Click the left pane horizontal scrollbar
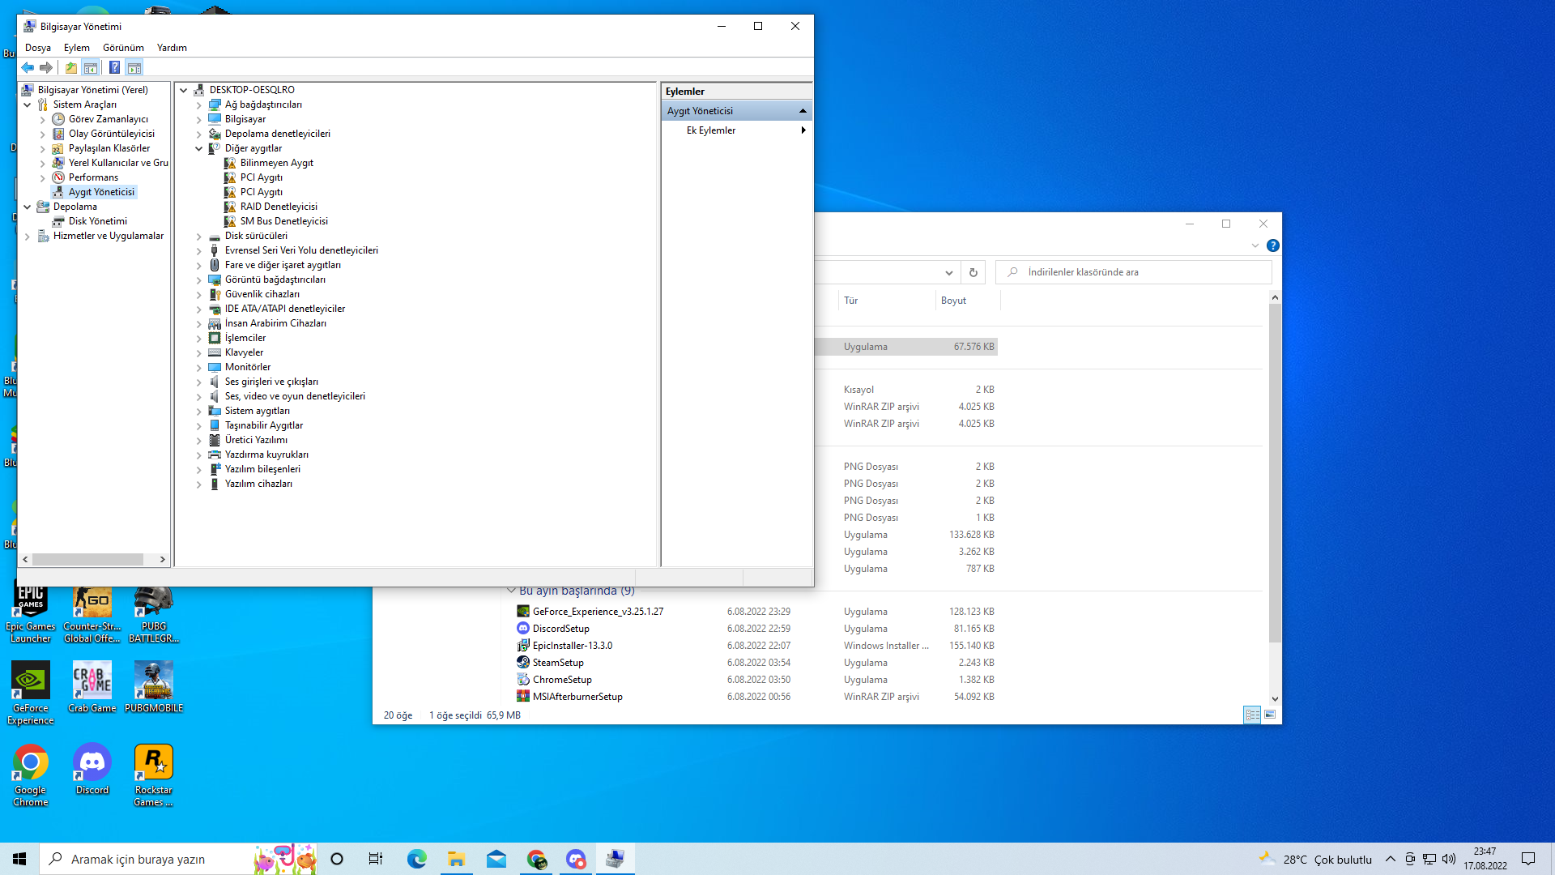This screenshot has width=1555, height=875. 87,559
